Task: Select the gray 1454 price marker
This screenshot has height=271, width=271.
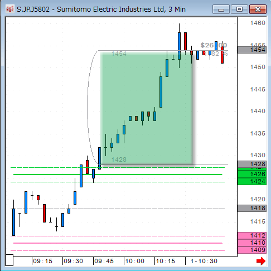Action: 252,50
